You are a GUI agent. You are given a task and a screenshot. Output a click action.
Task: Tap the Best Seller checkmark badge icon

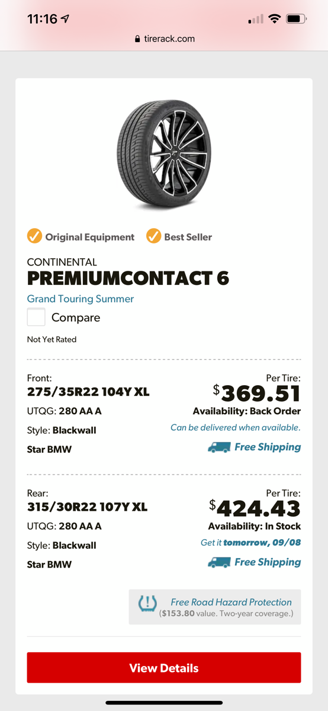click(x=153, y=236)
